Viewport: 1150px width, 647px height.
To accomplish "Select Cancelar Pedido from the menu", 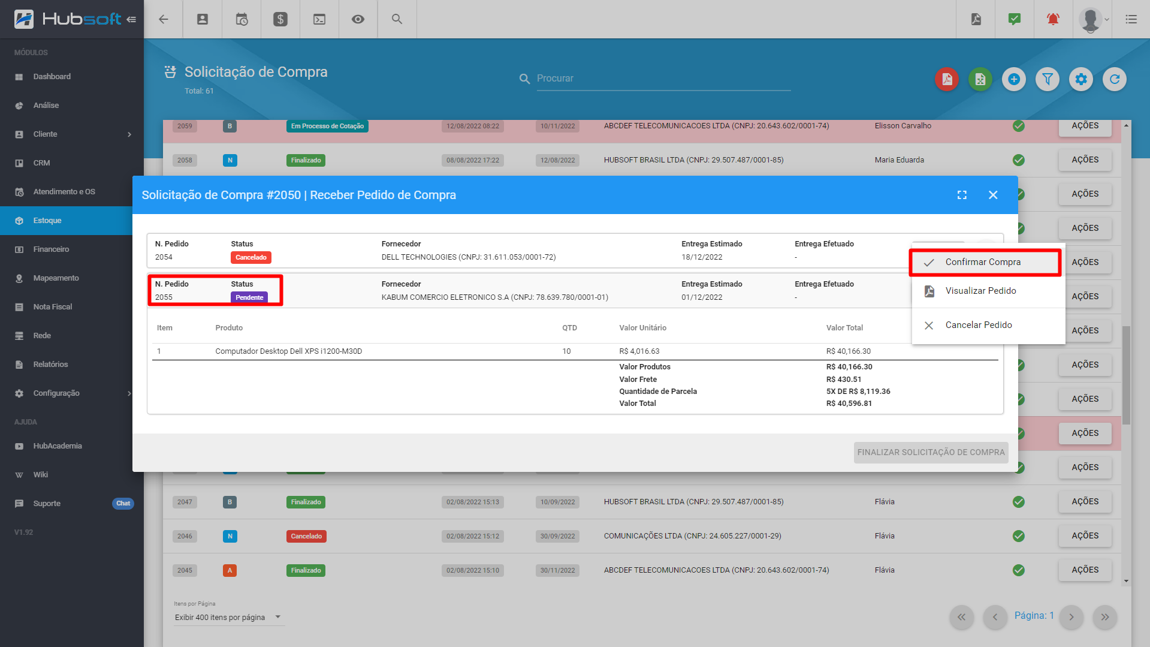I will (988, 325).
